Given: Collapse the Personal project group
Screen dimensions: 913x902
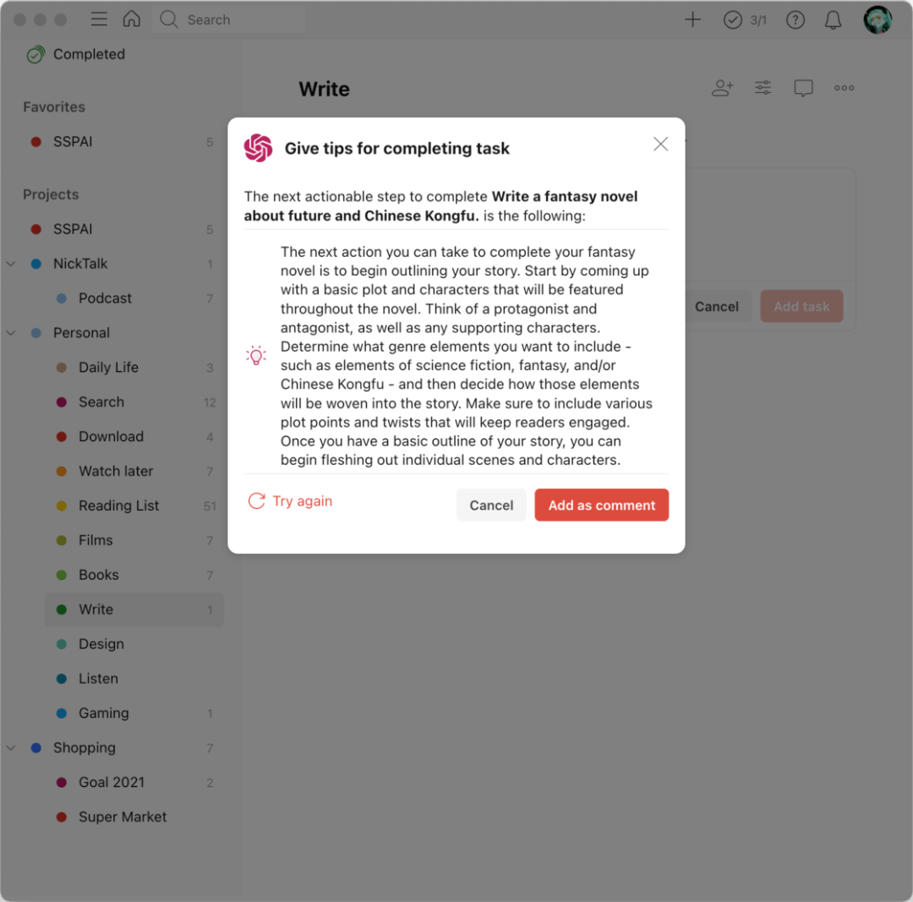Looking at the screenshot, I should (x=10, y=333).
